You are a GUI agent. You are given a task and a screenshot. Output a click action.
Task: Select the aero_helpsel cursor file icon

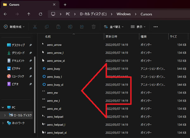(43, 116)
